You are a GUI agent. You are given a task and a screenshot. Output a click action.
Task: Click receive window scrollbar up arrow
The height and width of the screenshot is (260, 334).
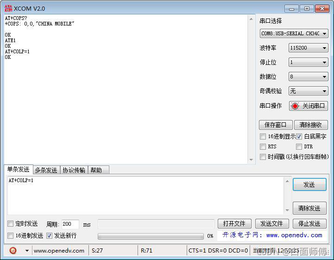[x=251, y=19]
